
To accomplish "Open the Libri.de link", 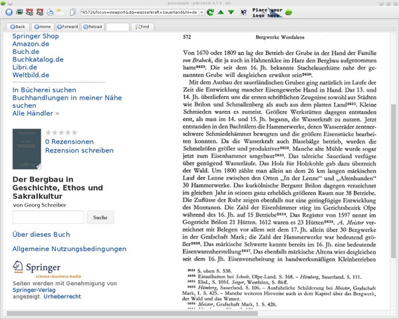I will [x=25, y=67].
